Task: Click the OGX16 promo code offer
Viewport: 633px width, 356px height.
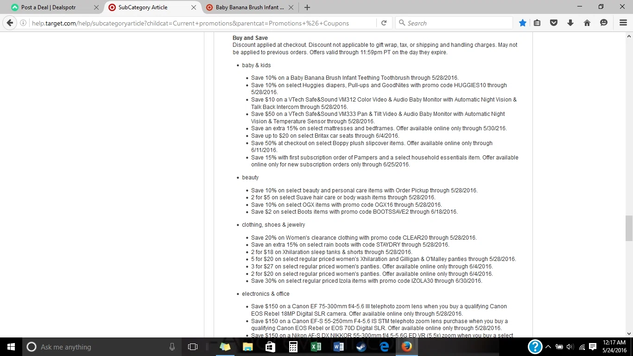Action: (x=347, y=205)
